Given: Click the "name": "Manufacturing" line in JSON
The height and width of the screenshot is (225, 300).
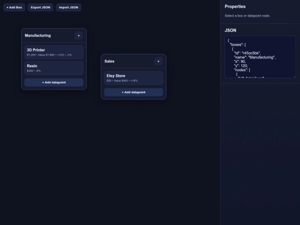Looking at the screenshot, I should [255, 57].
